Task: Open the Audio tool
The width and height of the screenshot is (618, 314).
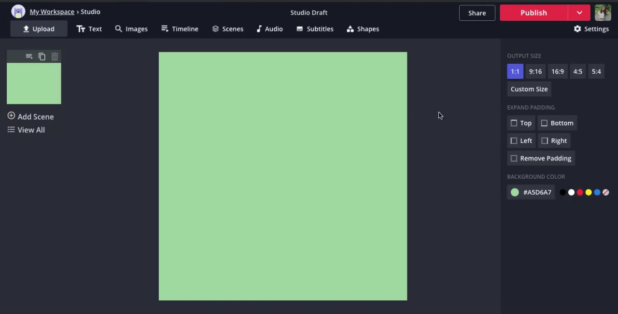Action: [x=269, y=29]
